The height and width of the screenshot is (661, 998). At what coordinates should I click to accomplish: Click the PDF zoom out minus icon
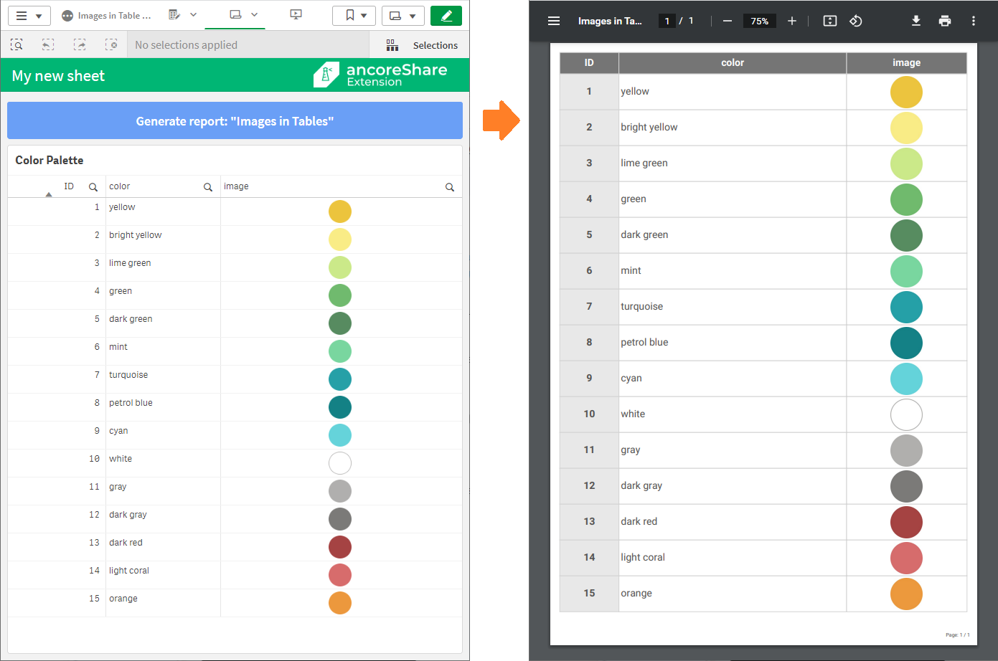[x=728, y=21]
